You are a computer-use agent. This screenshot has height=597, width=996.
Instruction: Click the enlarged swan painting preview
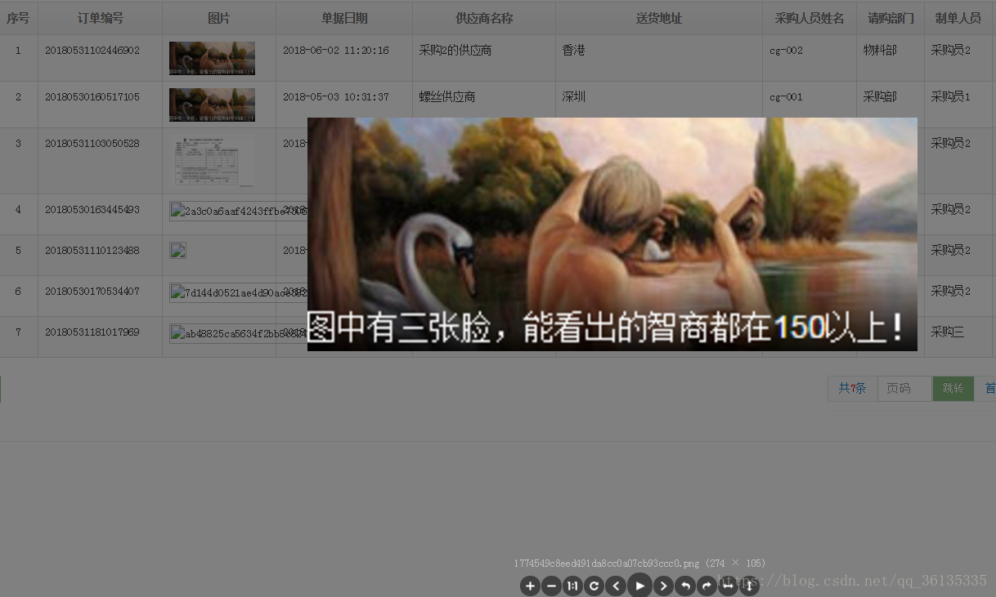pyautogui.click(x=612, y=234)
